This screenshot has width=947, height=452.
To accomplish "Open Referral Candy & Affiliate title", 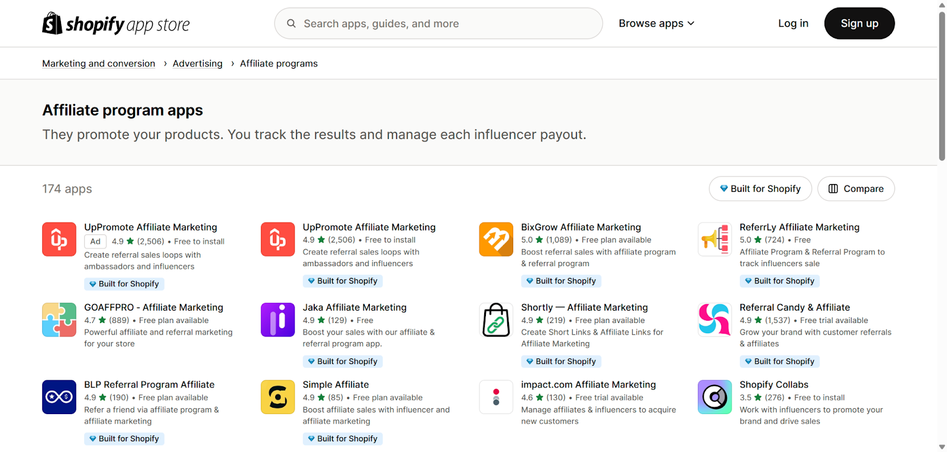I will pos(794,308).
